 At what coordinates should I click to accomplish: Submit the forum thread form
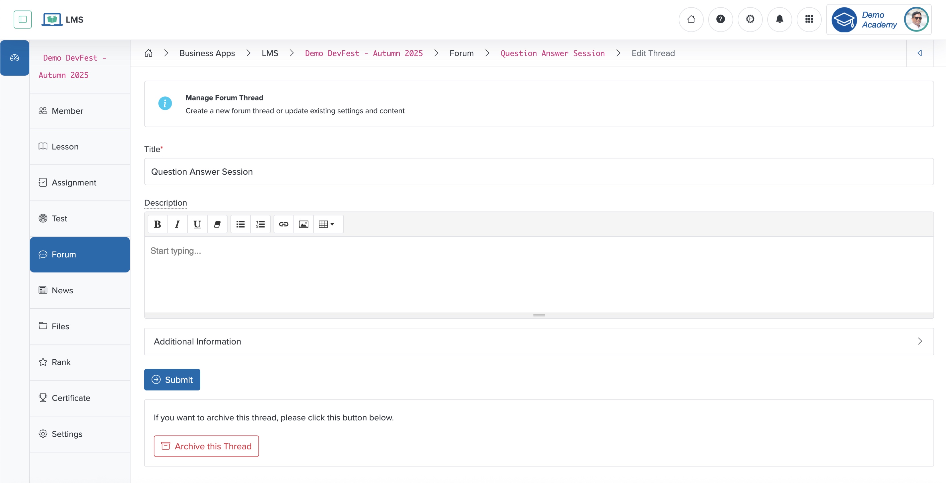pos(172,379)
